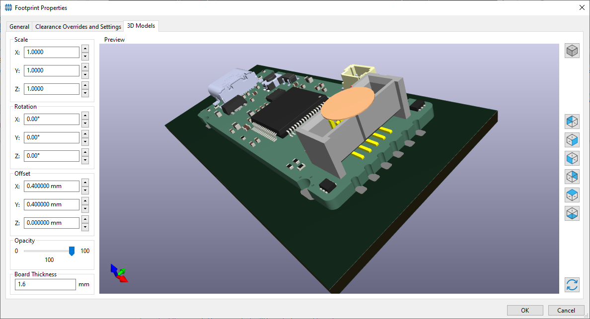Reload the 3D model preview
This screenshot has width=590, height=319.
pyautogui.click(x=572, y=285)
